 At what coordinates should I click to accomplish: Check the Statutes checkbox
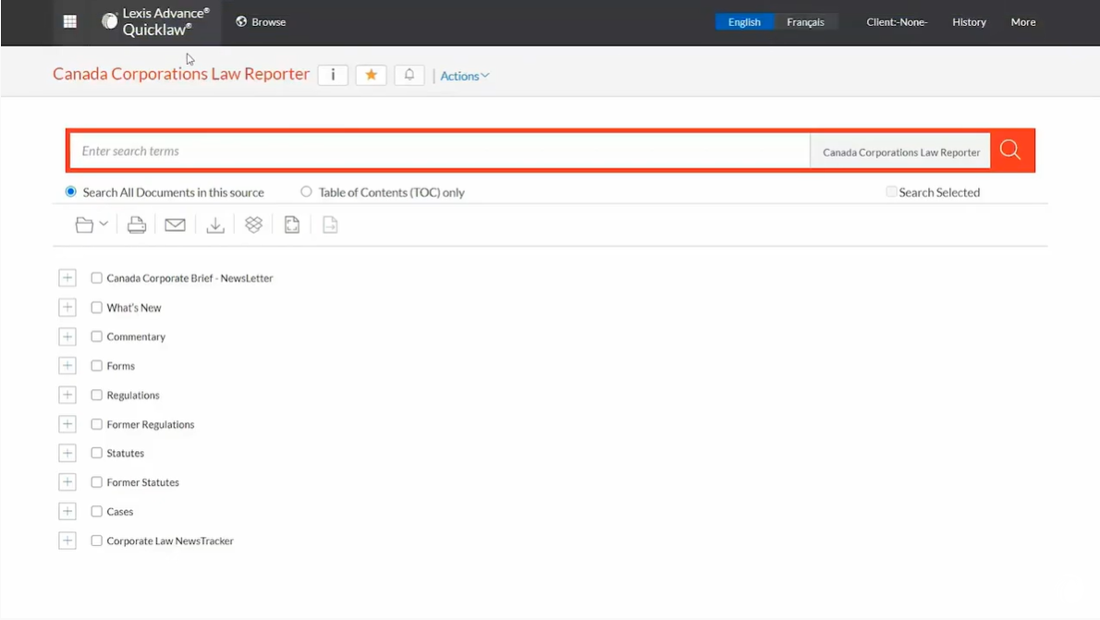(x=97, y=453)
